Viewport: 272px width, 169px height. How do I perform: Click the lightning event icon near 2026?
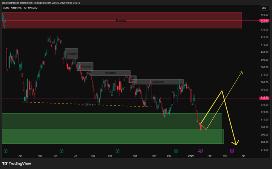coord(201,151)
